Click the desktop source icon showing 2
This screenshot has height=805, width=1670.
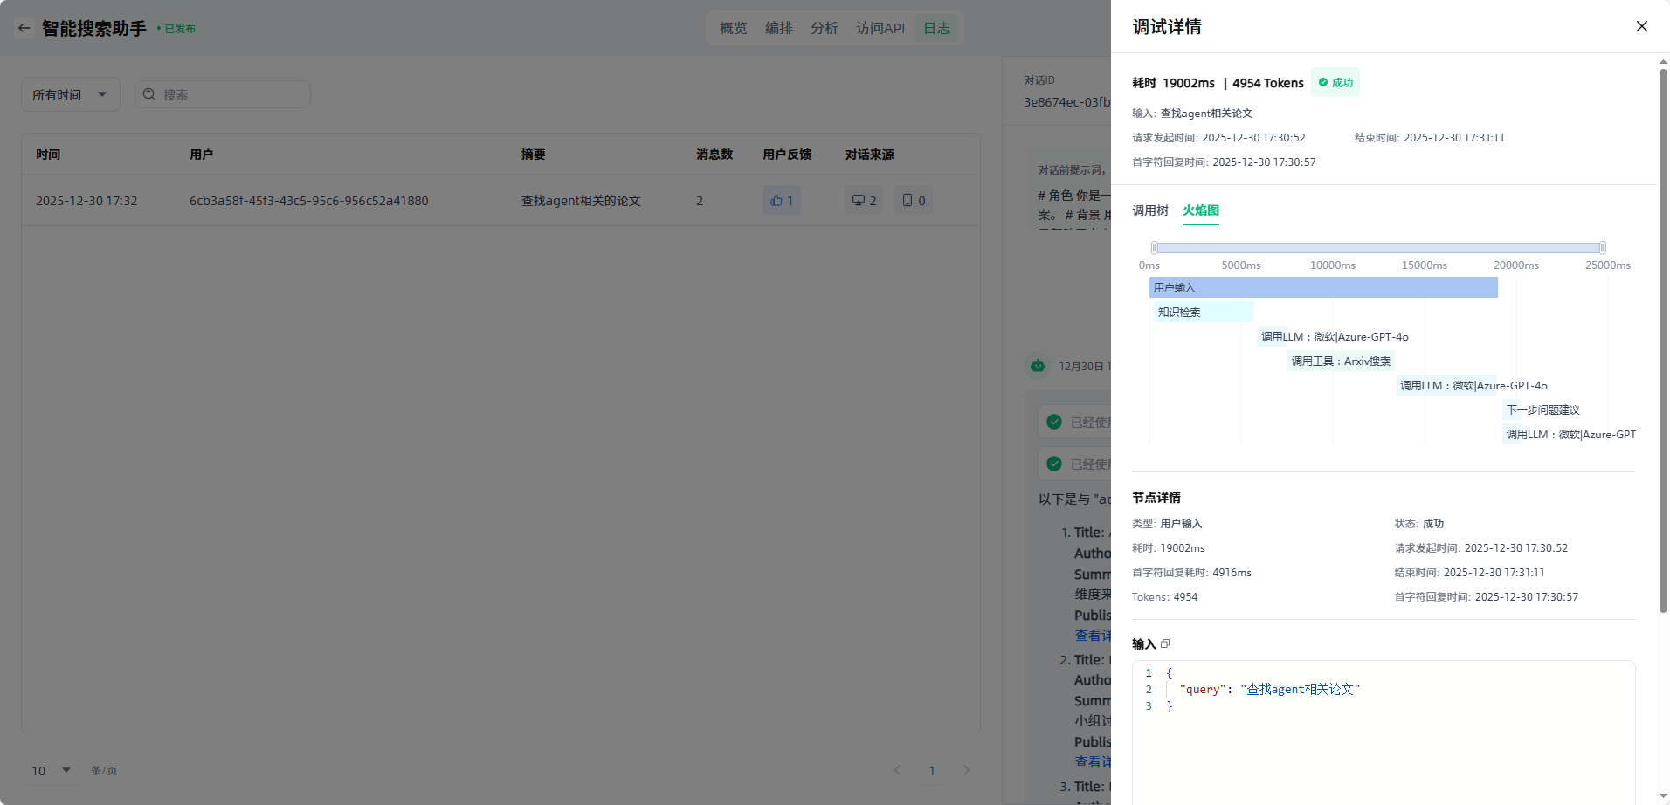point(859,201)
